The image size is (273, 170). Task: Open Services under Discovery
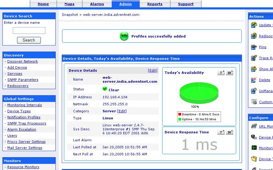click(x=15, y=74)
